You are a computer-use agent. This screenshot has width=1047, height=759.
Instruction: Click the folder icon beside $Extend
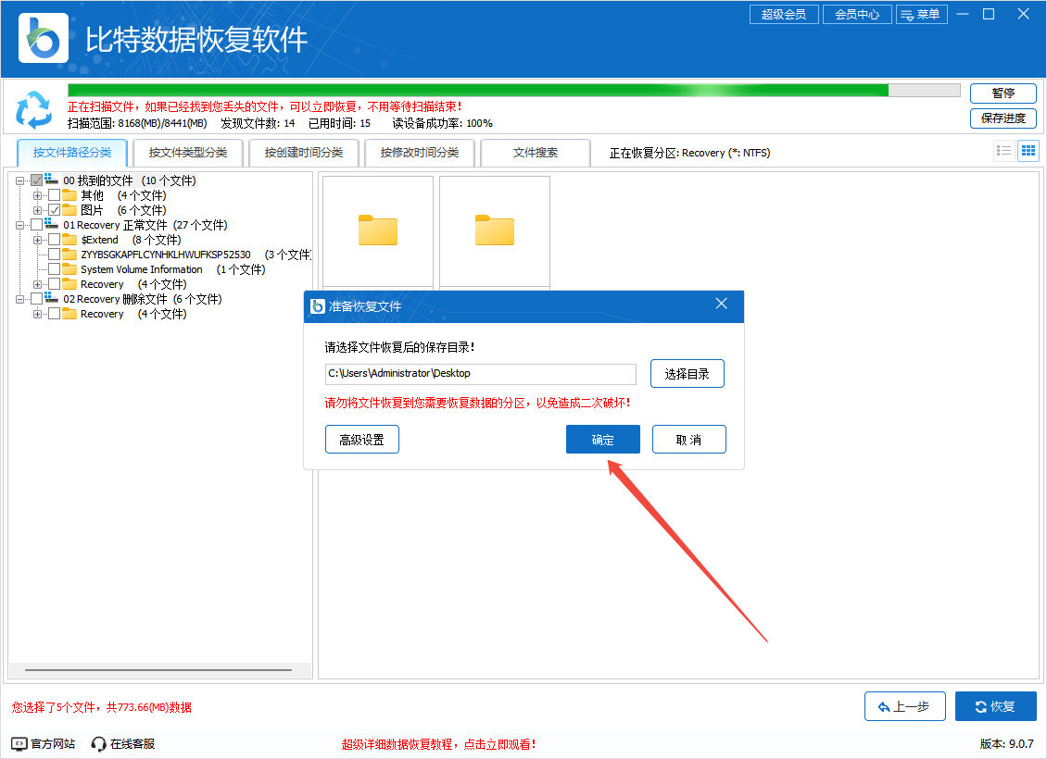click(69, 240)
